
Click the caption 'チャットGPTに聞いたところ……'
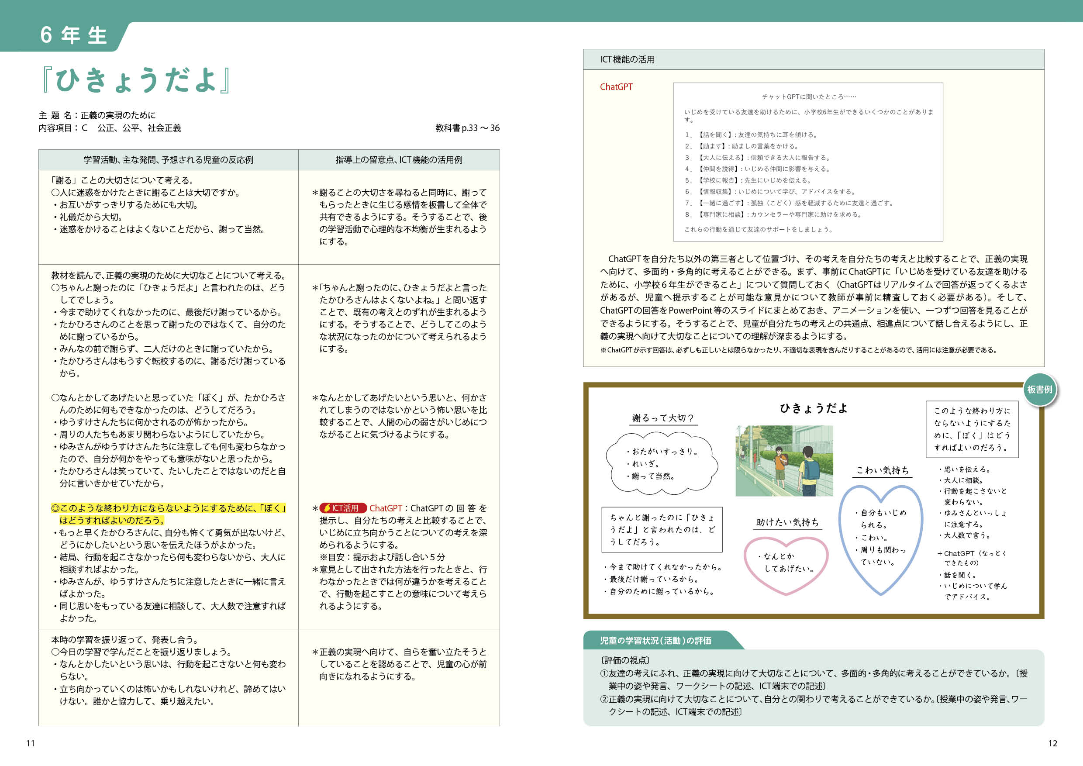tap(809, 97)
